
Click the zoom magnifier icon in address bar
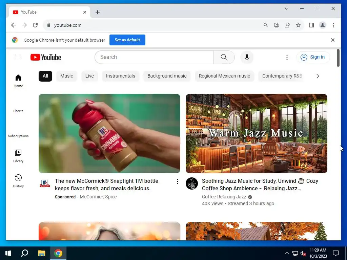coord(266,25)
